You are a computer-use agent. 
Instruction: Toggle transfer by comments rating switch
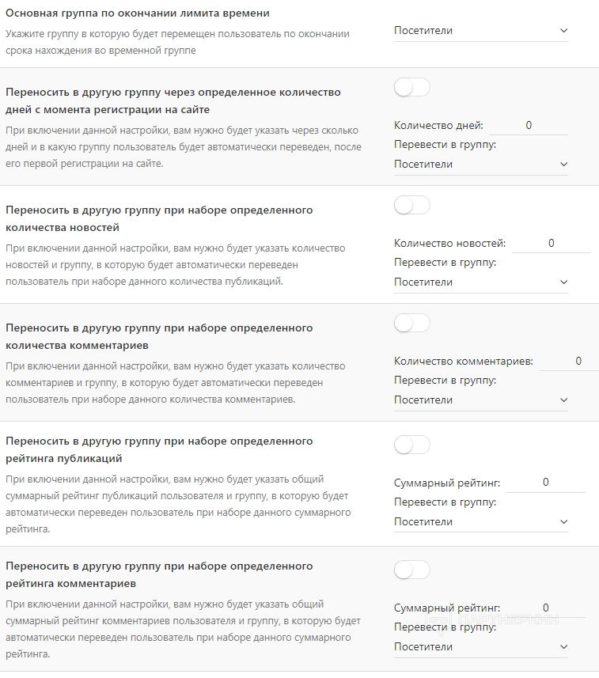[411, 570]
